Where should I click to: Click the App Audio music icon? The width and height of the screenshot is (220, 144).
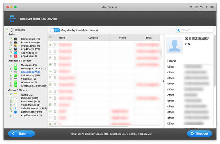15,56
